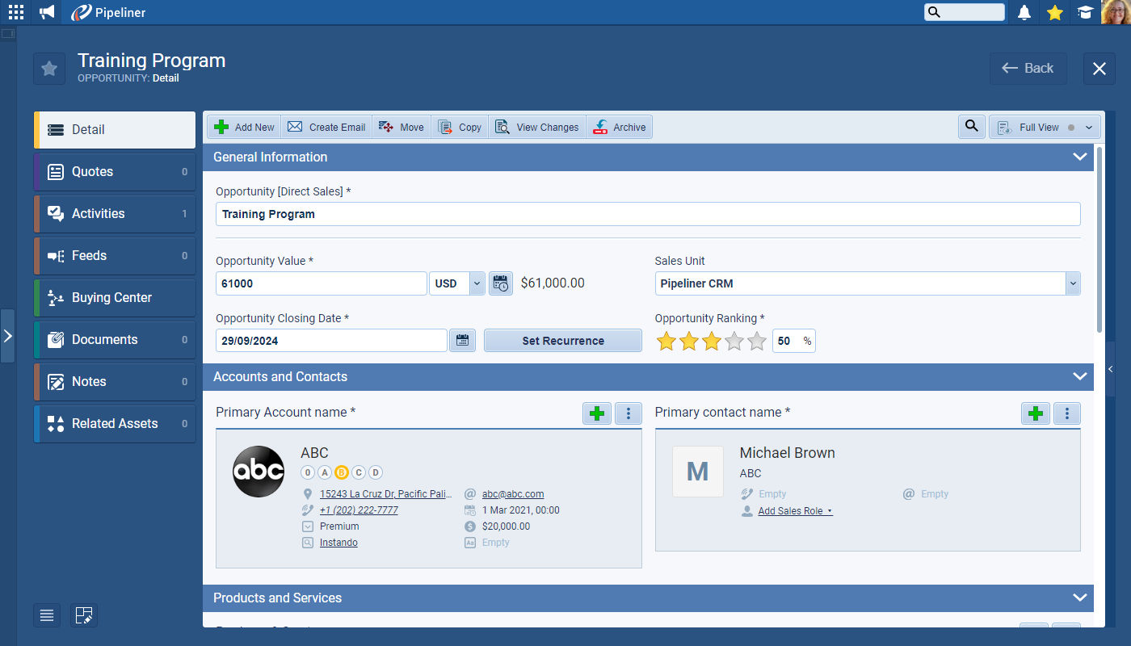This screenshot has width=1131, height=646.
Task: Expand the Sales Unit Pipeliner CRM dropdown
Action: (1072, 283)
